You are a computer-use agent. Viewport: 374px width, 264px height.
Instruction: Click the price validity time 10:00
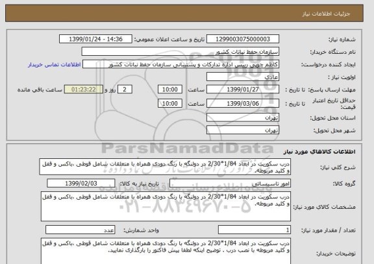pyautogui.click(x=170, y=103)
